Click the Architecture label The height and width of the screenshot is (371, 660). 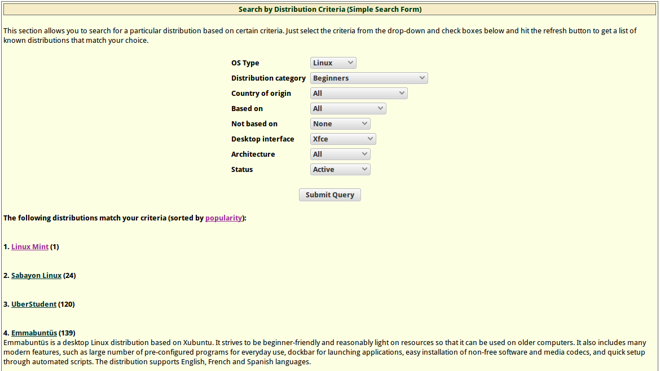click(253, 154)
